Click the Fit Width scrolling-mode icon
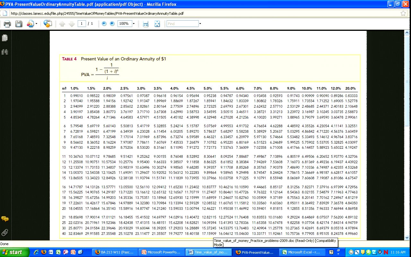 (145, 24)
